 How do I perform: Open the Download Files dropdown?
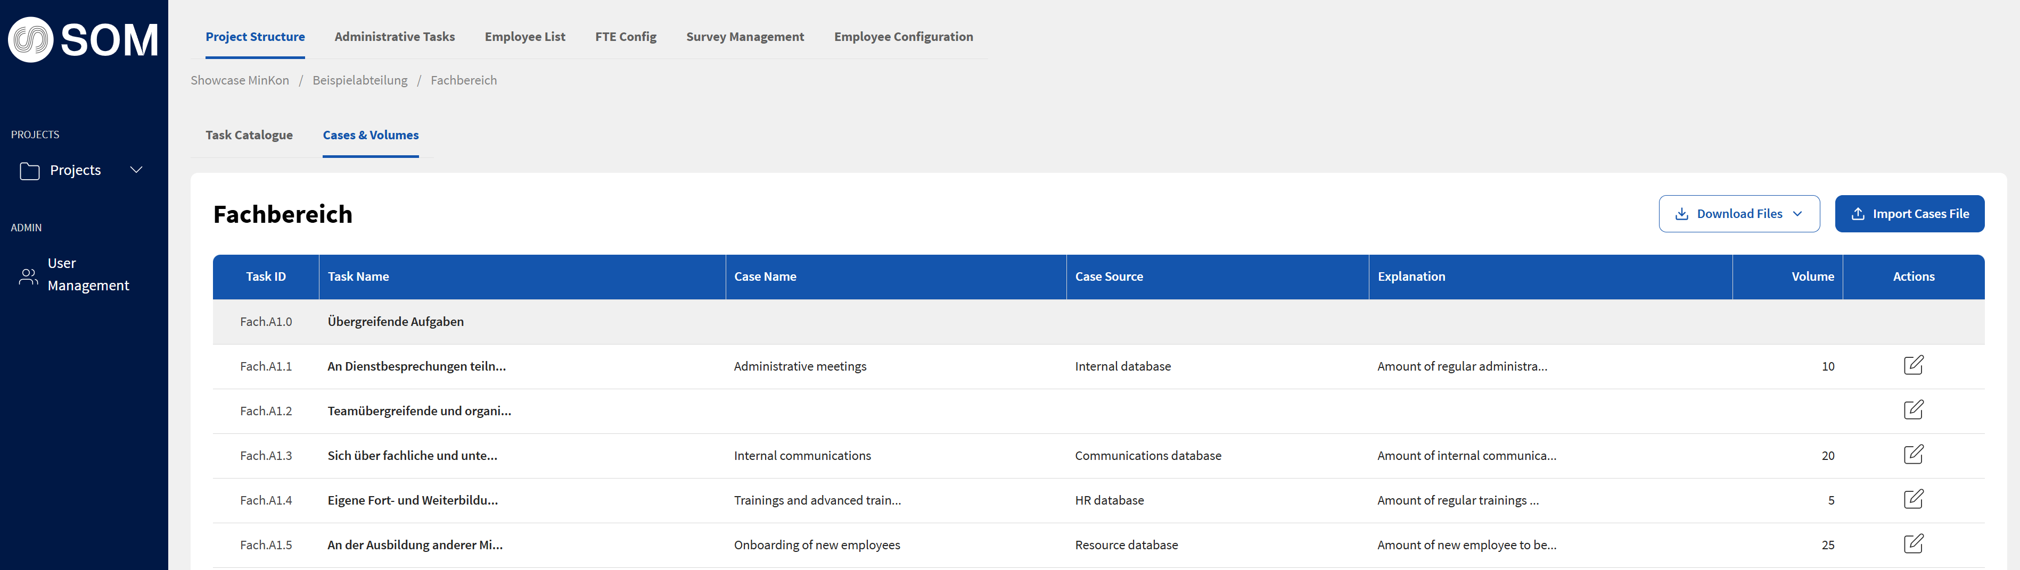tap(1738, 214)
